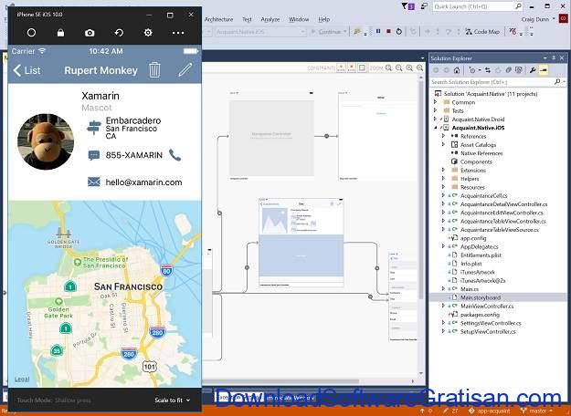Select Info.plist in Solution Explorer
This screenshot has height=416, width=571.
tap(471, 264)
